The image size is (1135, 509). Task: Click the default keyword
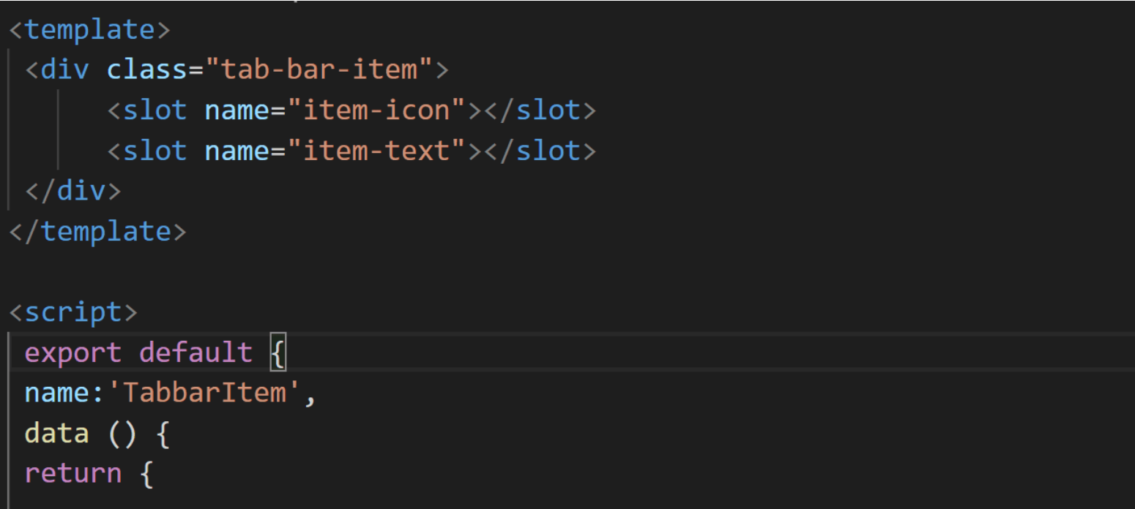click(196, 352)
